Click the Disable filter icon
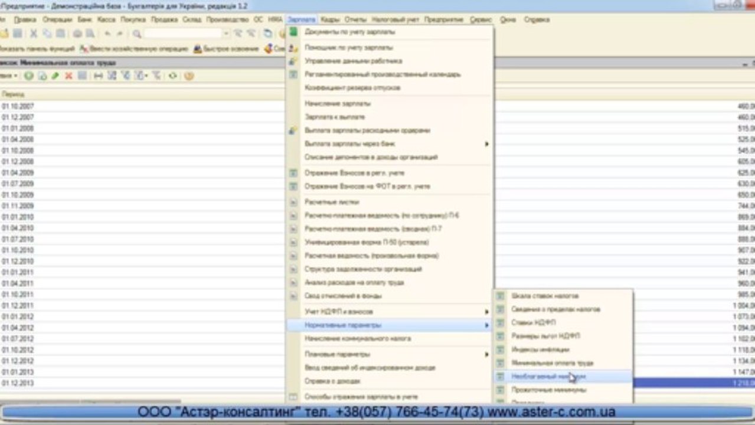 (x=156, y=76)
